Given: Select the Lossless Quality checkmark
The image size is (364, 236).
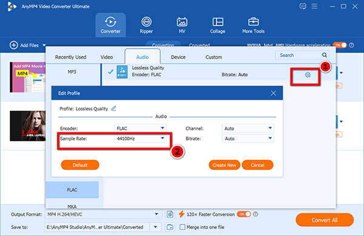Looking at the screenshot, I should [x=110, y=72].
